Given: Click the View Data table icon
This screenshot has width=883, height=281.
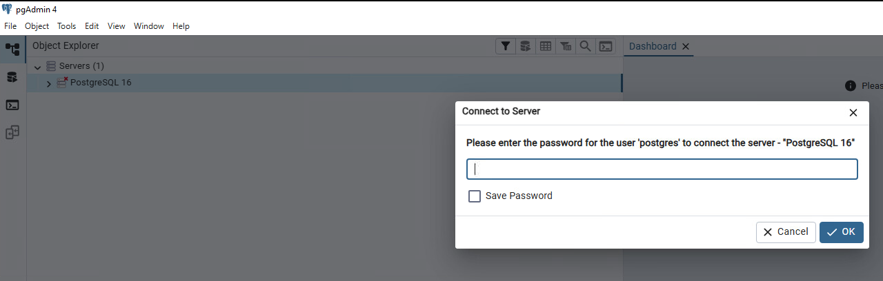Looking at the screenshot, I should tap(546, 46).
